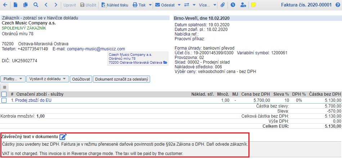
Task: Click the back arrow in the toolbar
Action: pyautogui.click(x=5, y=5)
